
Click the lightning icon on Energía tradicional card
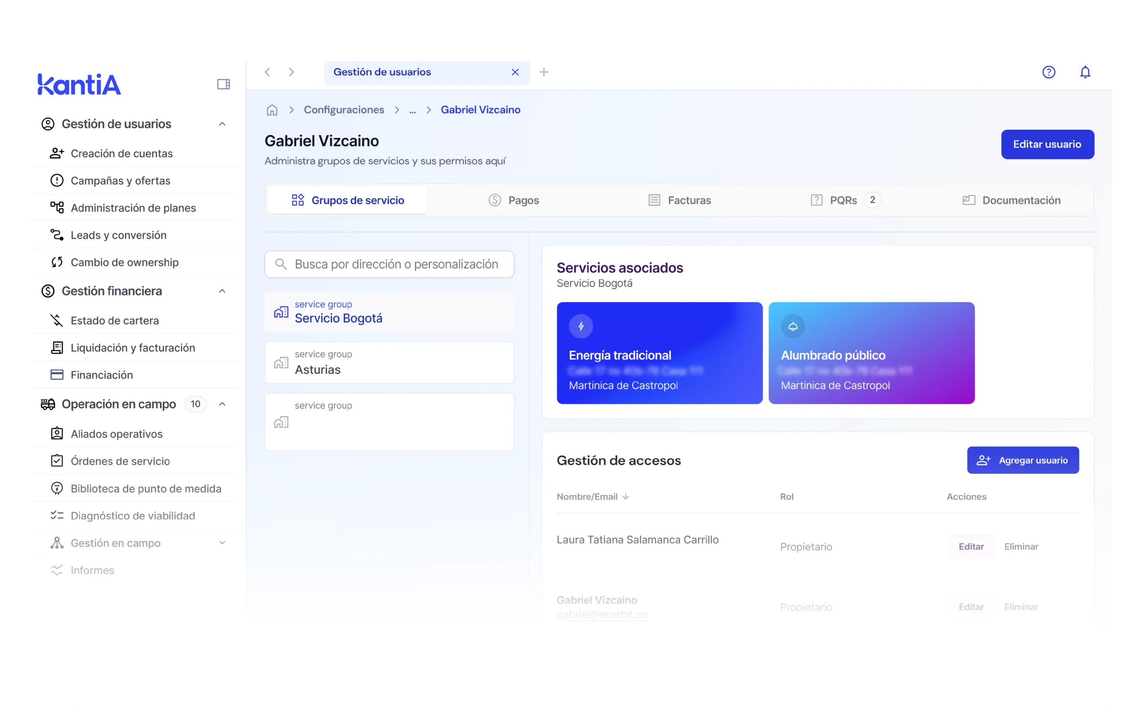581,326
